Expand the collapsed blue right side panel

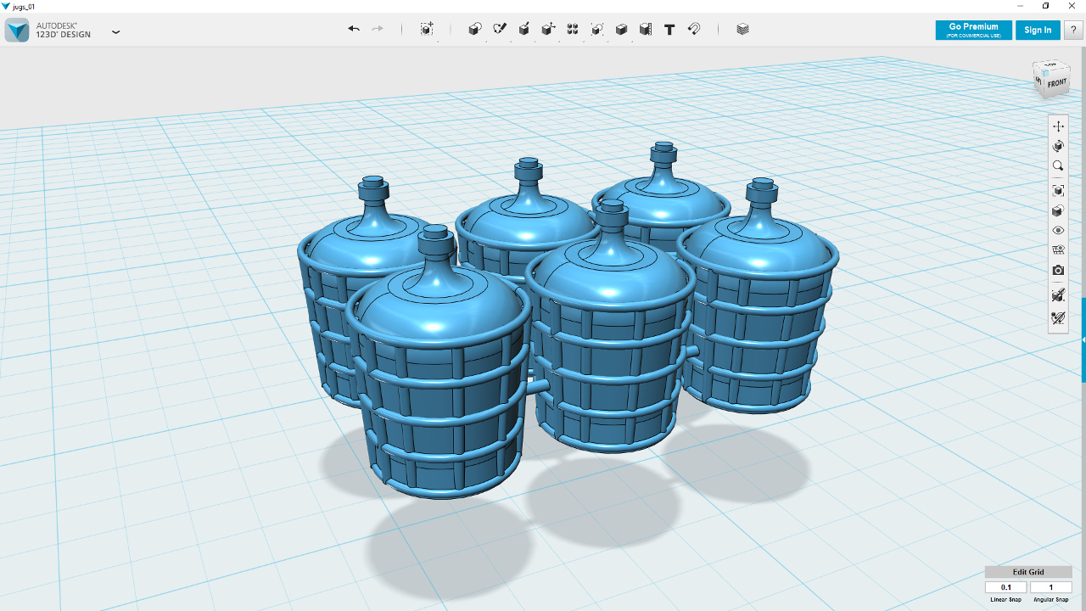(1083, 339)
